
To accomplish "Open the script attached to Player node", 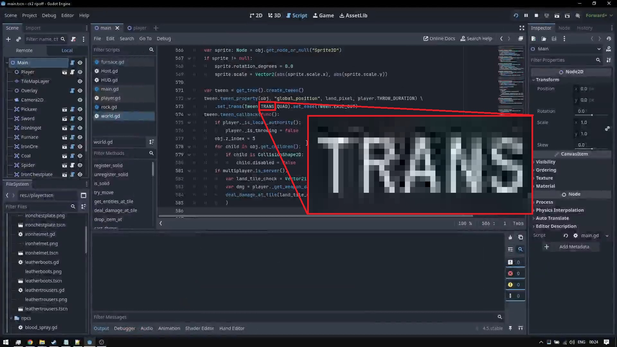I will [72, 72].
